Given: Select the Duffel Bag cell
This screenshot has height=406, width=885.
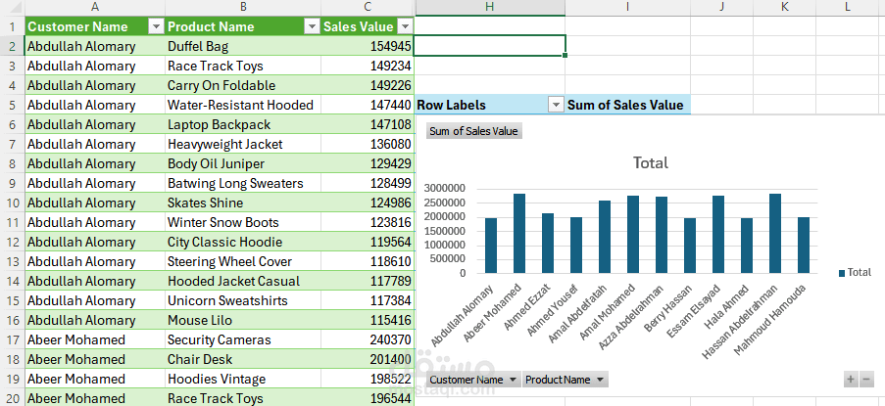Looking at the screenshot, I should (243, 46).
